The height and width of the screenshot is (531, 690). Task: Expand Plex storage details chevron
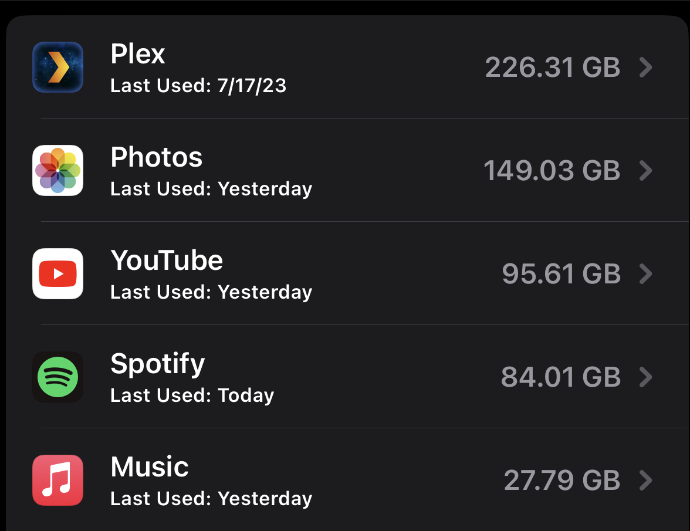point(645,67)
